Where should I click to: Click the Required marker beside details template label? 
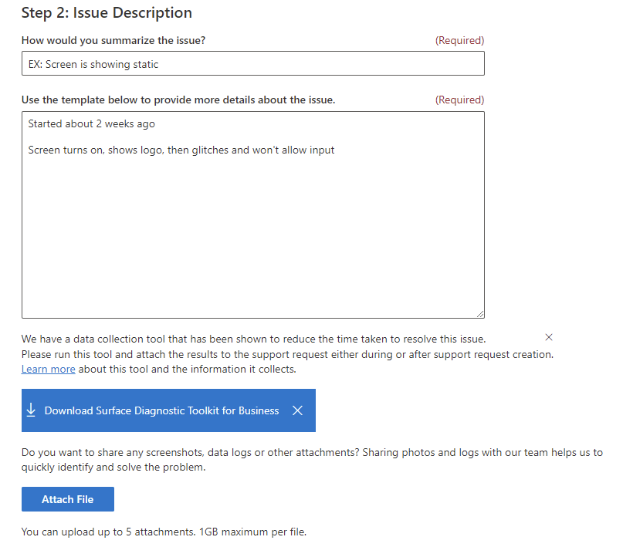pyautogui.click(x=459, y=100)
